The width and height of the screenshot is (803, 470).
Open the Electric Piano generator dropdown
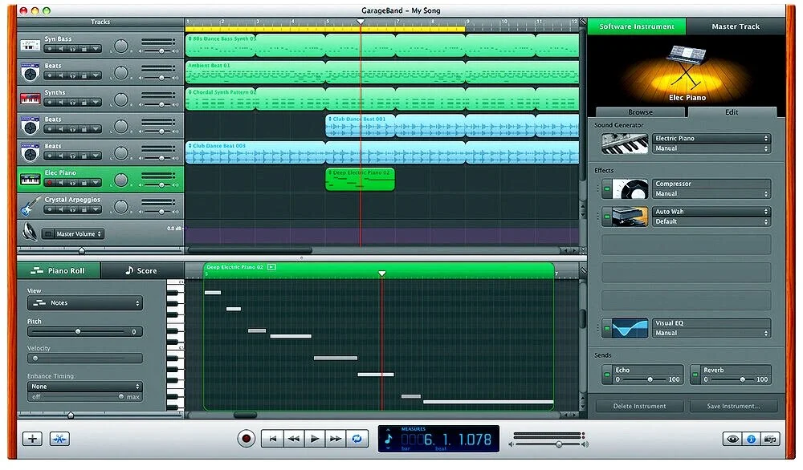click(711, 139)
